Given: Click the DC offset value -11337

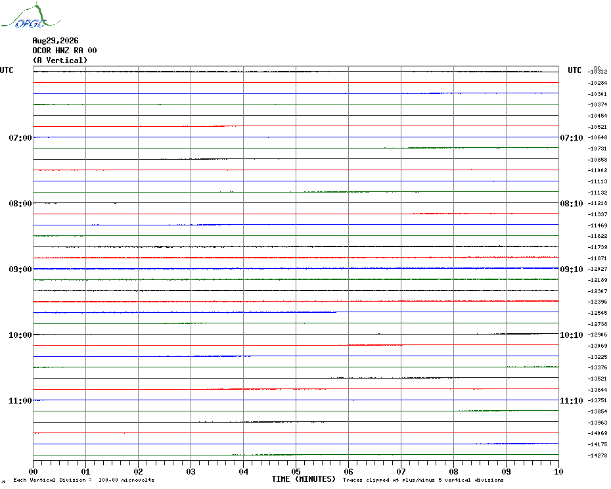Looking at the screenshot, I should click(597, 214).
